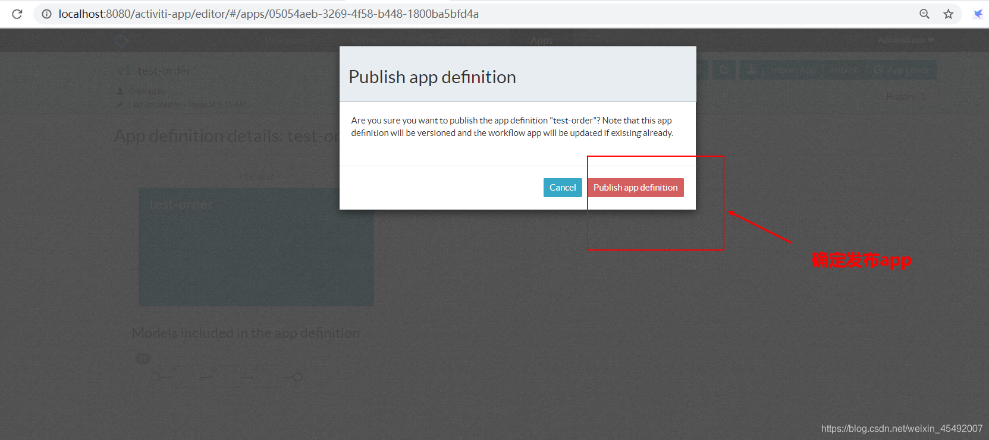Click the Publish app definition dialog title
The width and height of the screenshot is (989, 440).
pyautogui.click(x=432, y=77)
